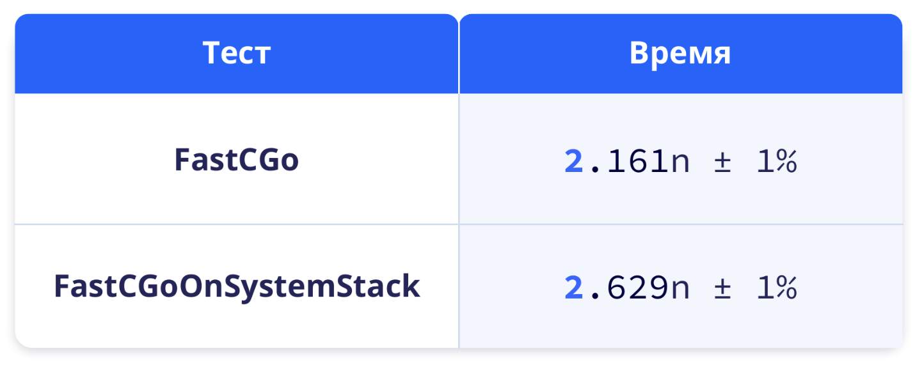
Task: Click the blue digit 2 in FastCGo row
Action: click(x=573, y=162)
